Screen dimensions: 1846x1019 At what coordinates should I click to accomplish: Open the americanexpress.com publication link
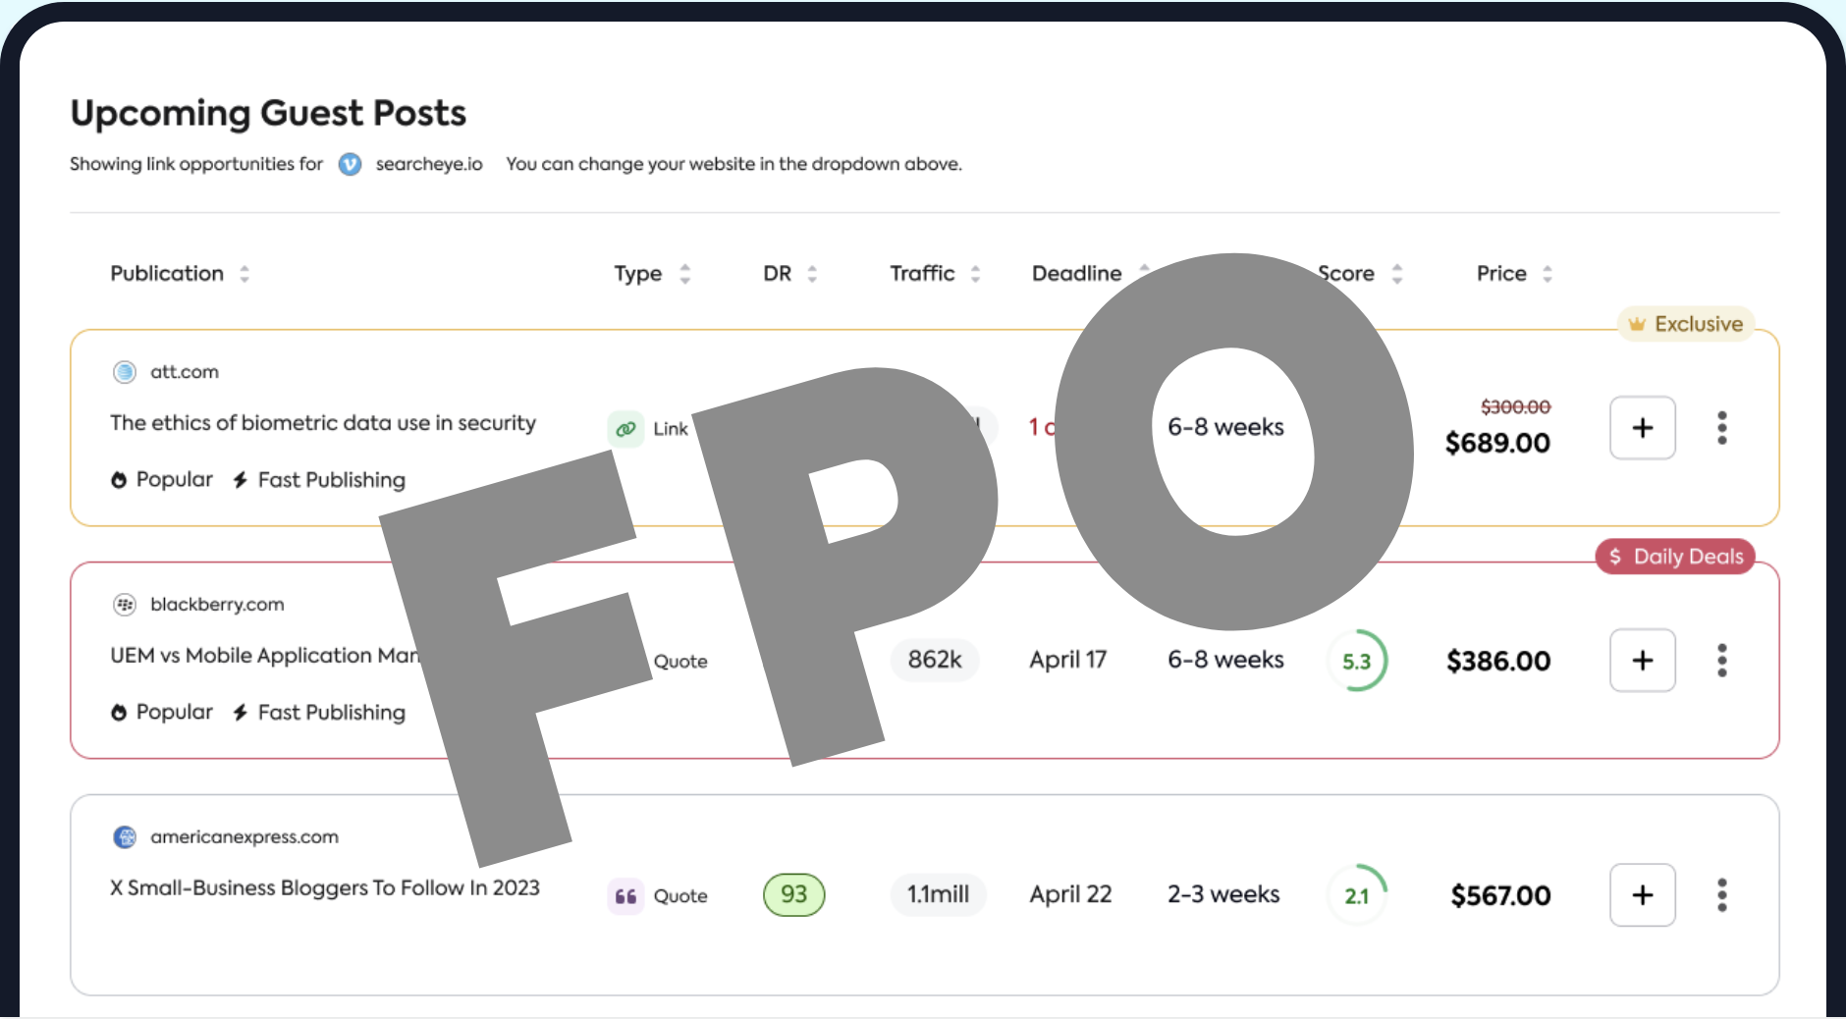244,837
